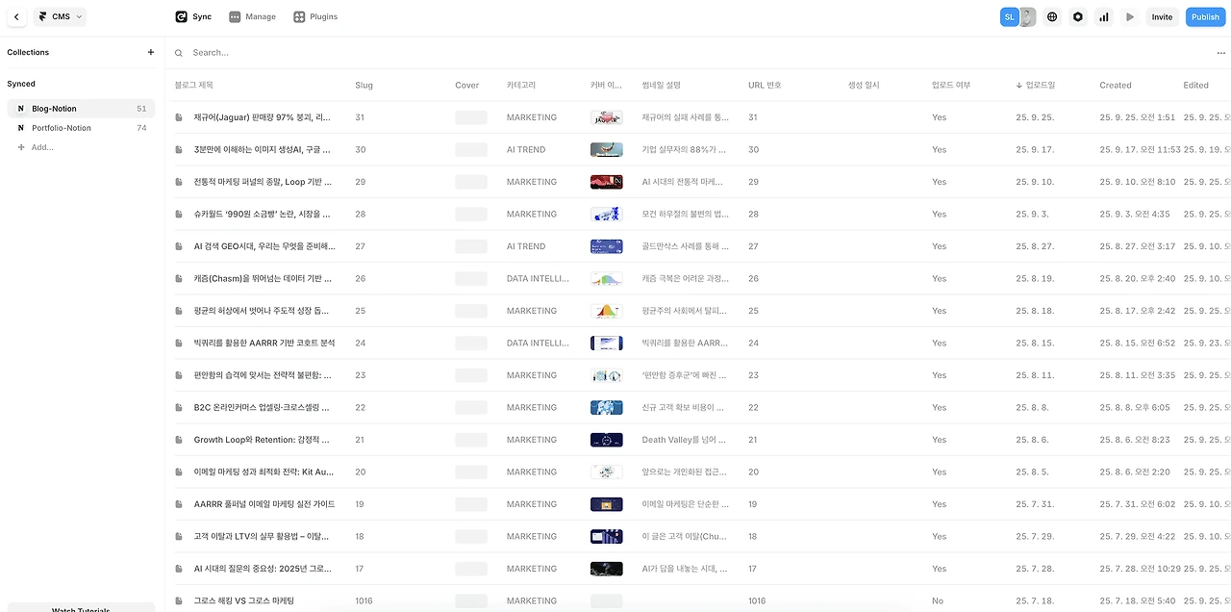Open the title 그로스 해킹 VS 그로스 마케팅
1231x612 pixels.
tap(243, 601)
